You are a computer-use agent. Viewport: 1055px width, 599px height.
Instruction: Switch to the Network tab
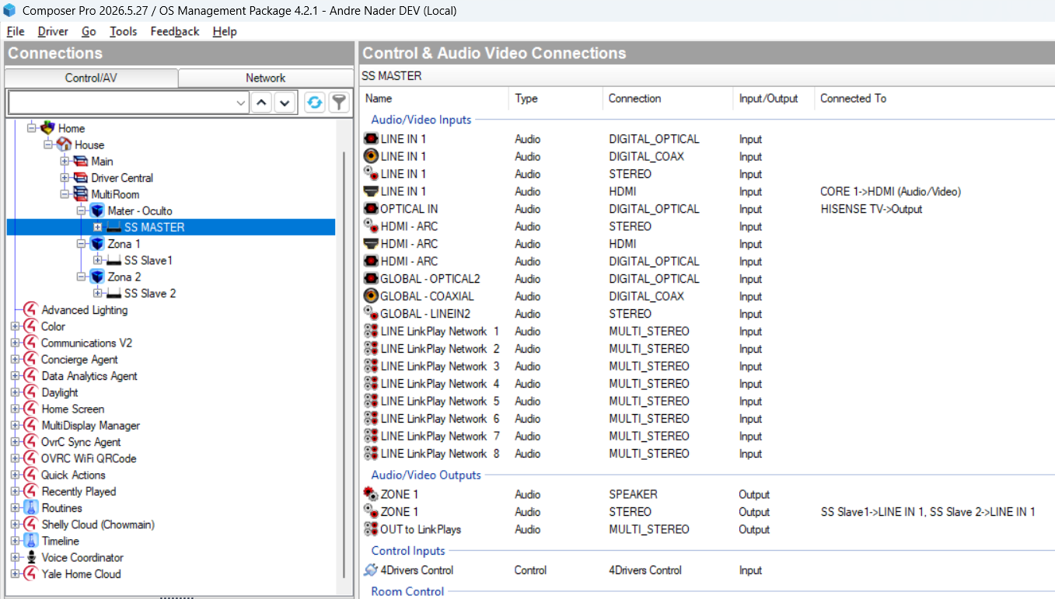[266, 78]
